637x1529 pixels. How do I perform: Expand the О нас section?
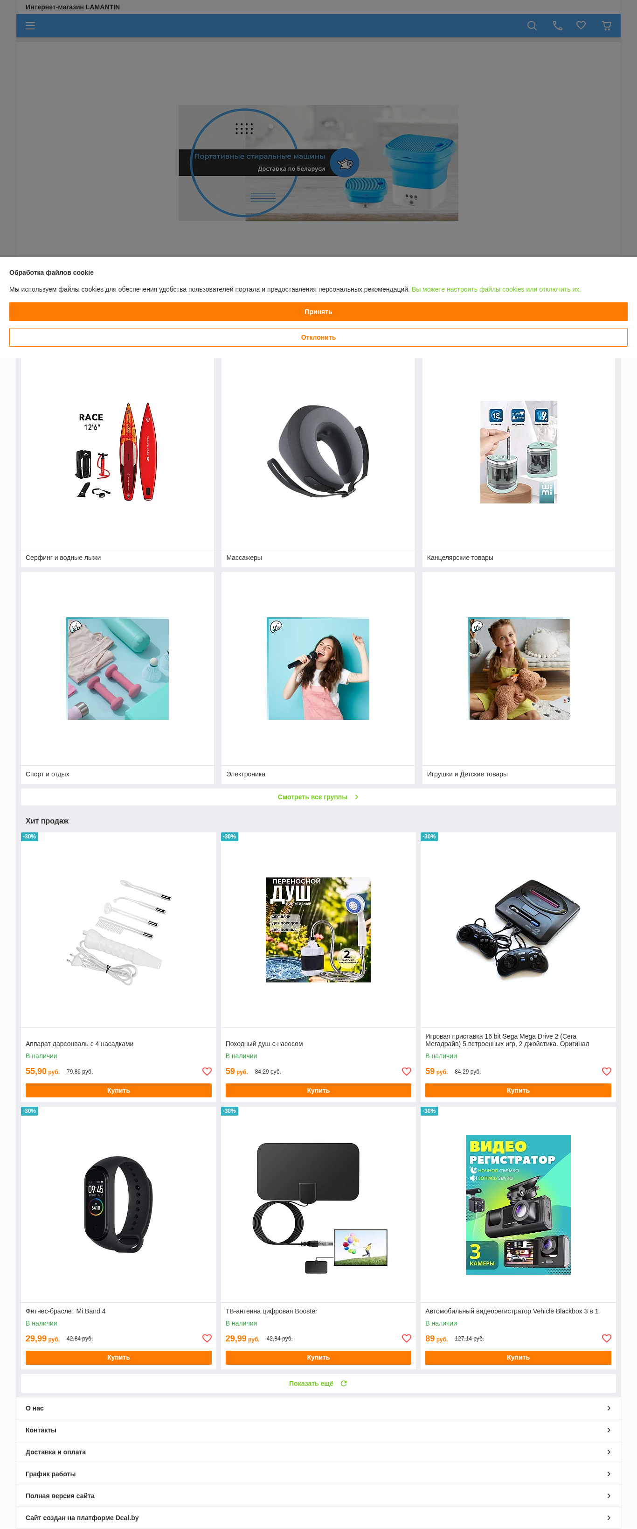click(318, 1408)
